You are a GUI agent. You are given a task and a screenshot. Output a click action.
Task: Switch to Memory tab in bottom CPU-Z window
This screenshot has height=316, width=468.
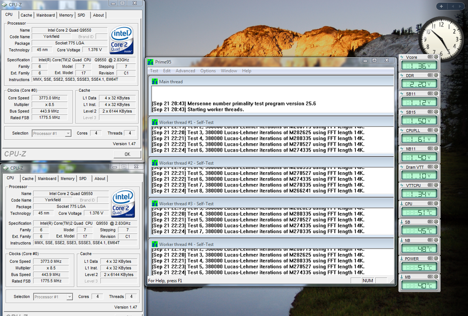[x=68, y=179]
